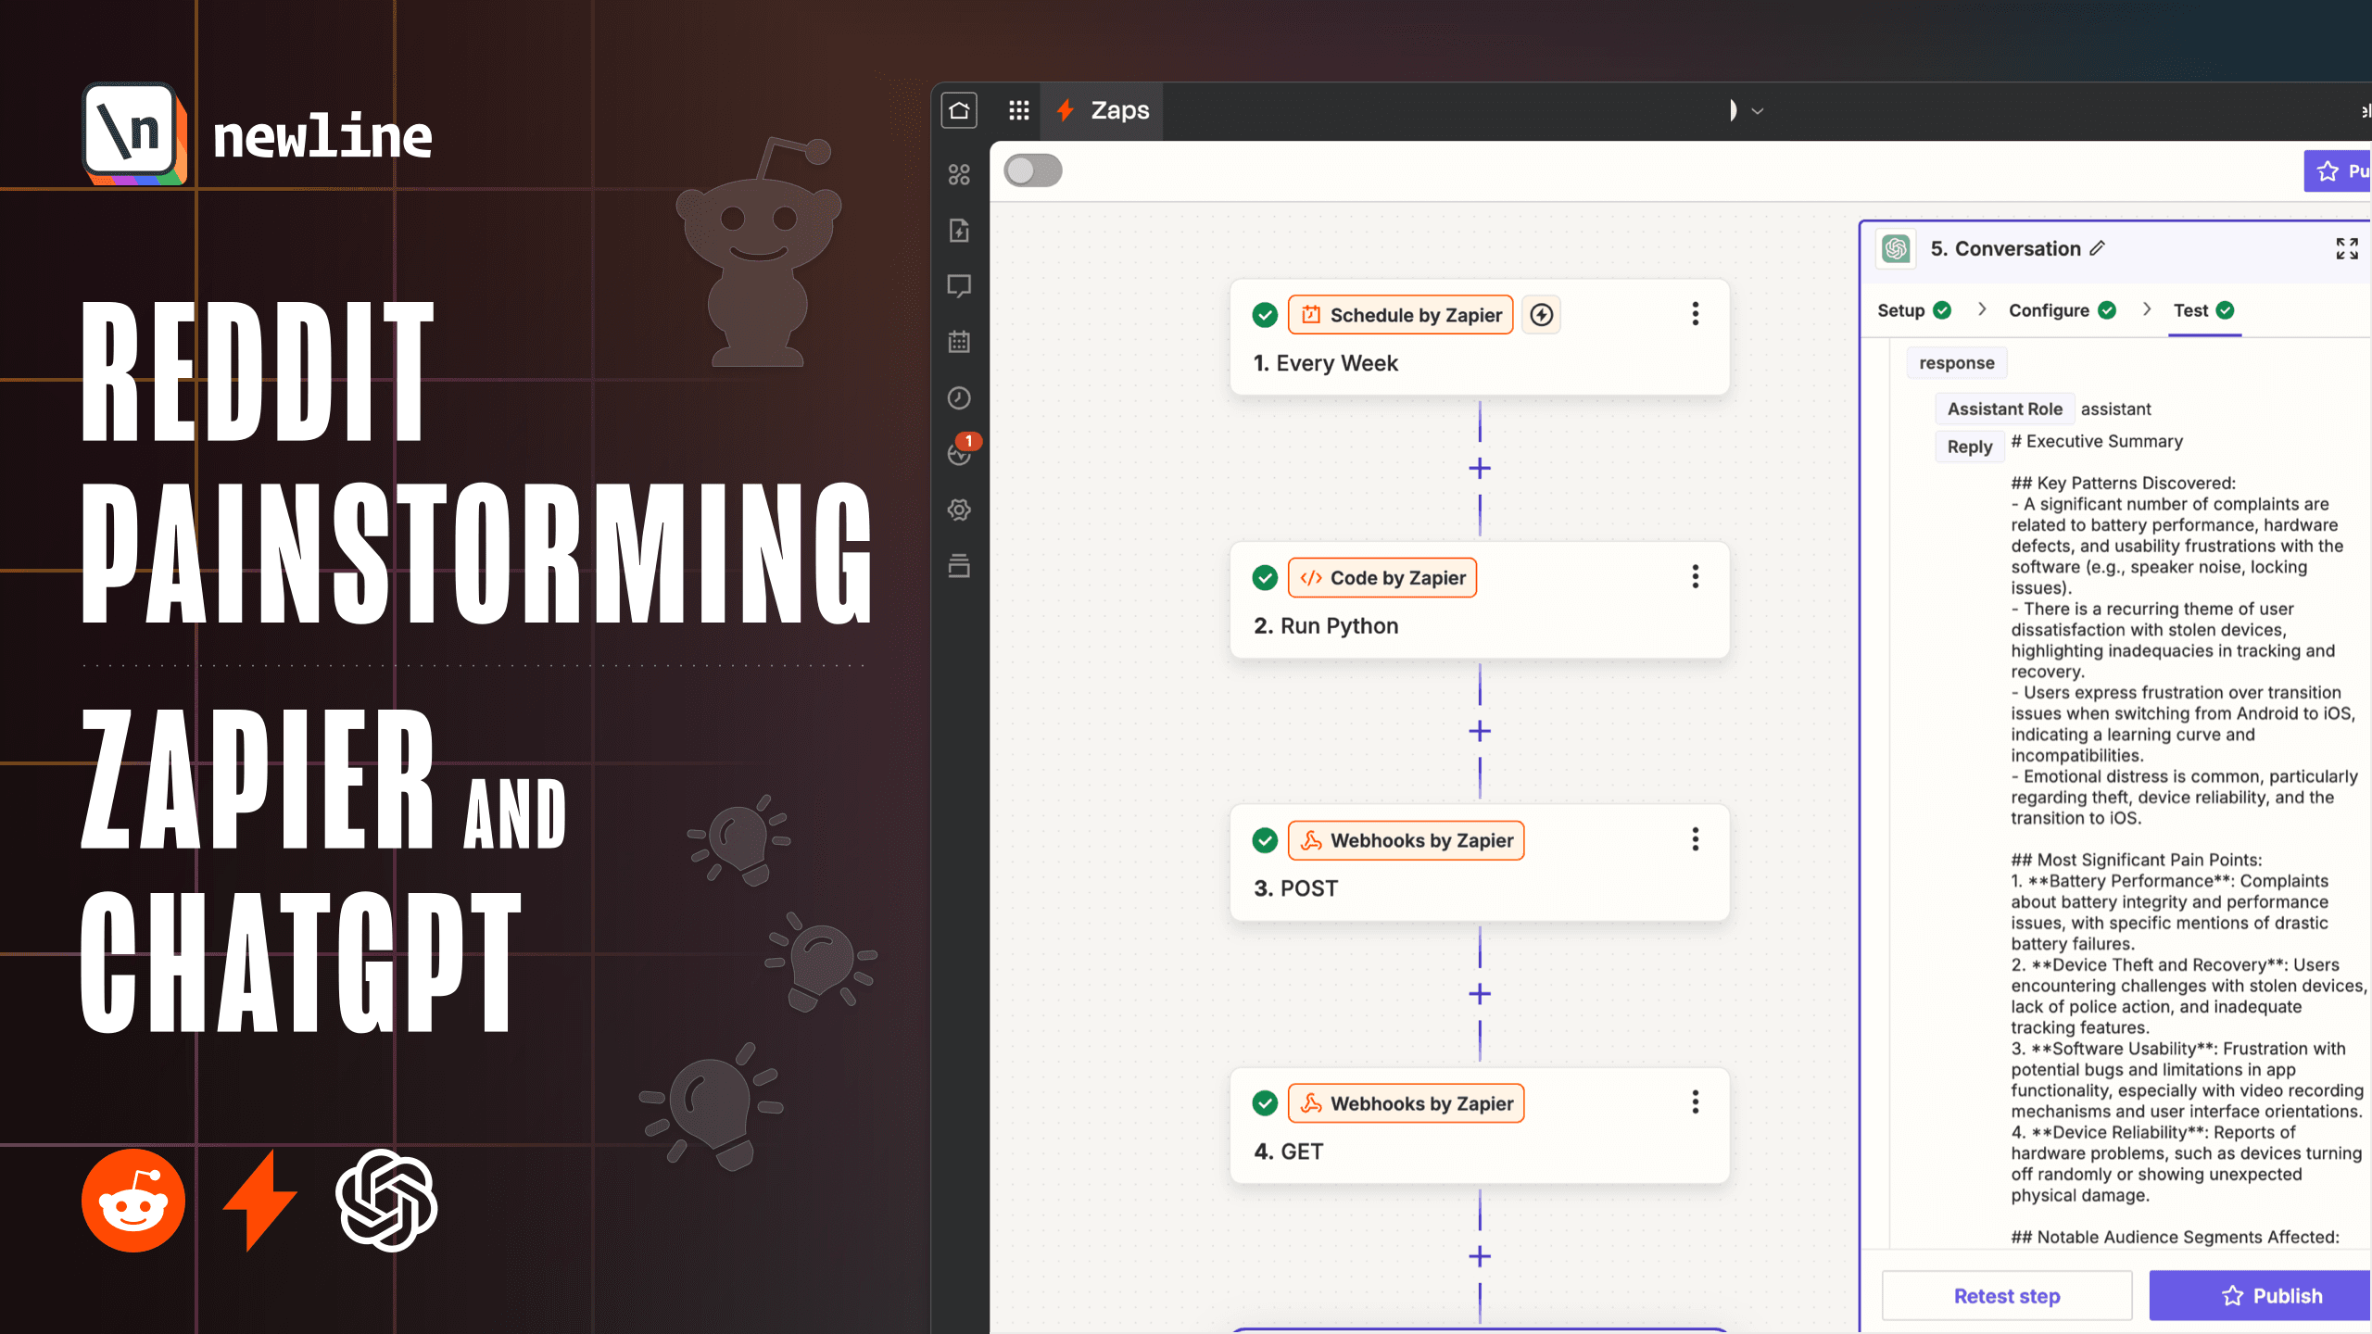Toggle the Zap on/off switch

pyautogui.click(x=1033, y=170)
